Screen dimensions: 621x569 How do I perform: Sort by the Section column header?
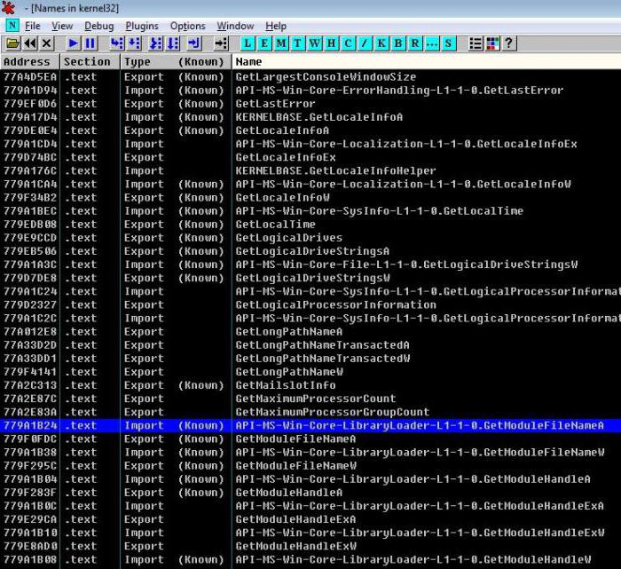click(90, 62)
